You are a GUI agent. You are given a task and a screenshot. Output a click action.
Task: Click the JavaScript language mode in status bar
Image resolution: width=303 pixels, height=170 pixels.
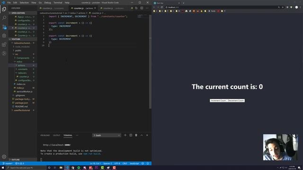(134, 163)
